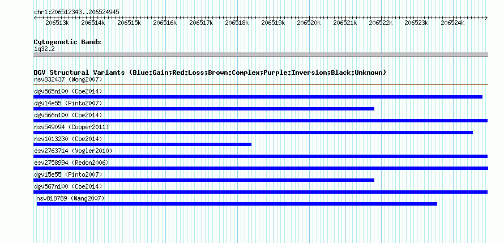Click the 206517k ruler tick label
This screenshot has height=243, width=504.
pos(201,23)
